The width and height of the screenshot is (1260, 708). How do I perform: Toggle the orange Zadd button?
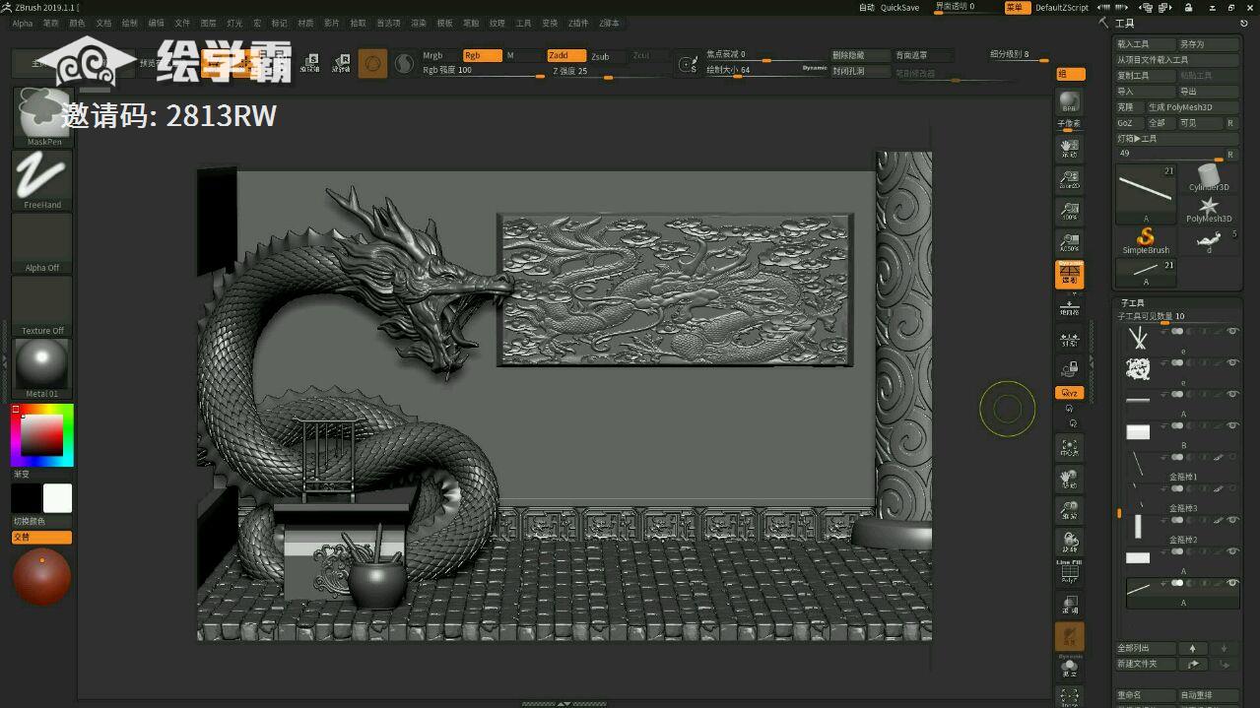566,55
